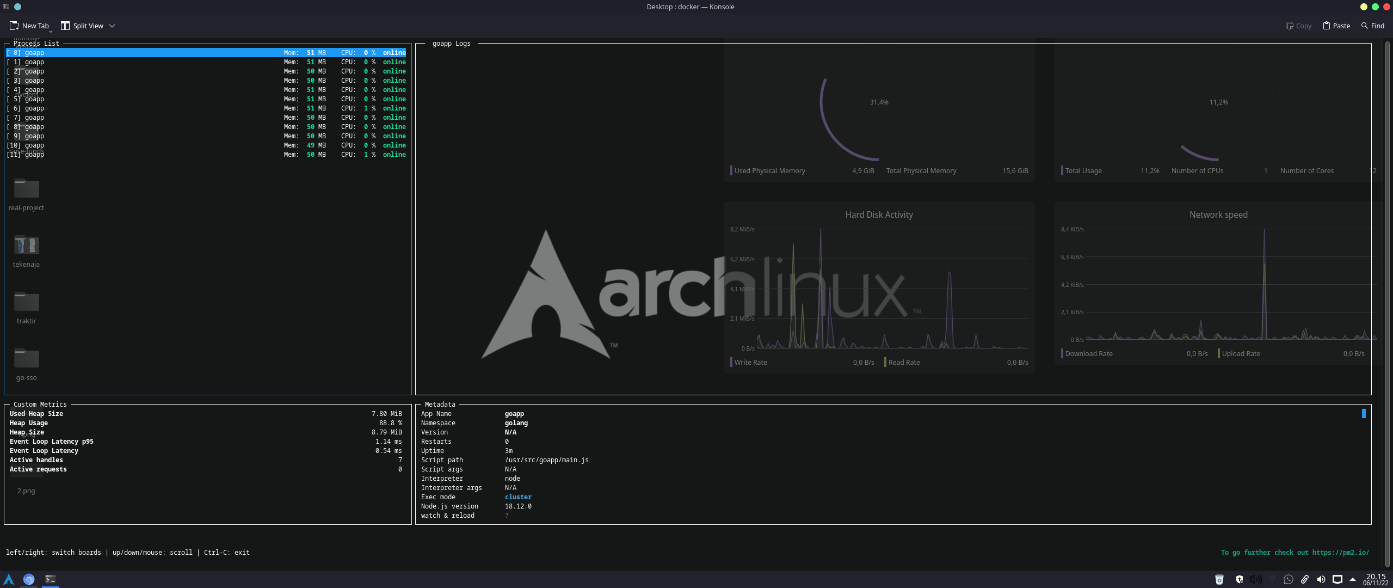Open the volume speaker tray icon
Screen dimensions: 1393x588
[x=1321, y=579]
